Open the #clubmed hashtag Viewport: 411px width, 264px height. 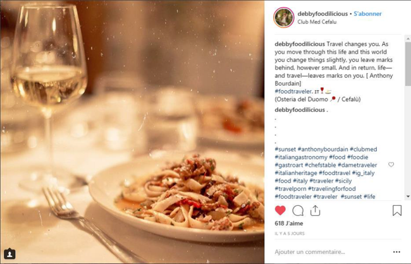tap(364, 149)
